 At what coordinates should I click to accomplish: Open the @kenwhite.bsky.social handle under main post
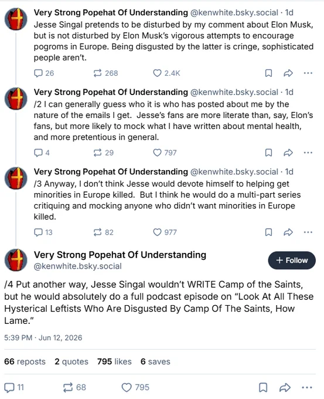coord(78,266)
